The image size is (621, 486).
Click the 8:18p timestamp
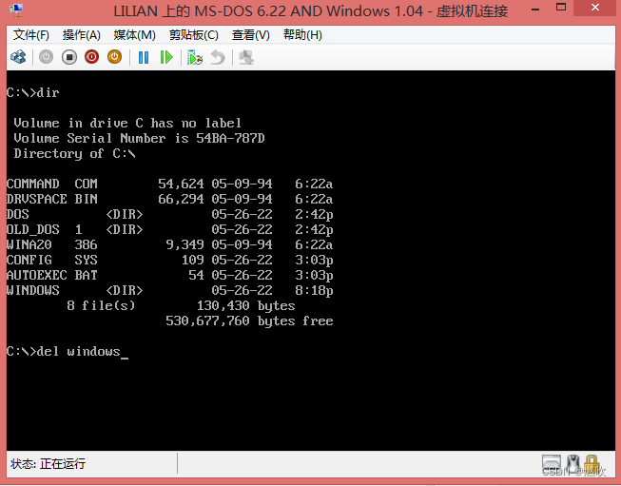(314, 291)
